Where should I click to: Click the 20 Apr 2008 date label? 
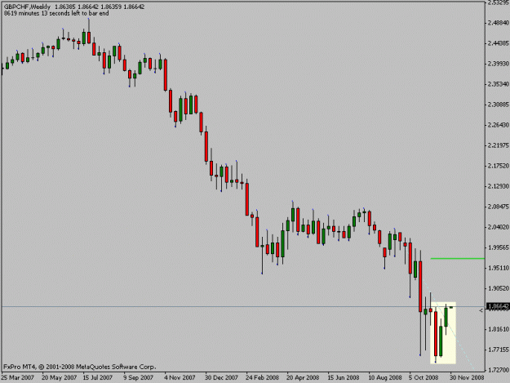tap(303, 378)
